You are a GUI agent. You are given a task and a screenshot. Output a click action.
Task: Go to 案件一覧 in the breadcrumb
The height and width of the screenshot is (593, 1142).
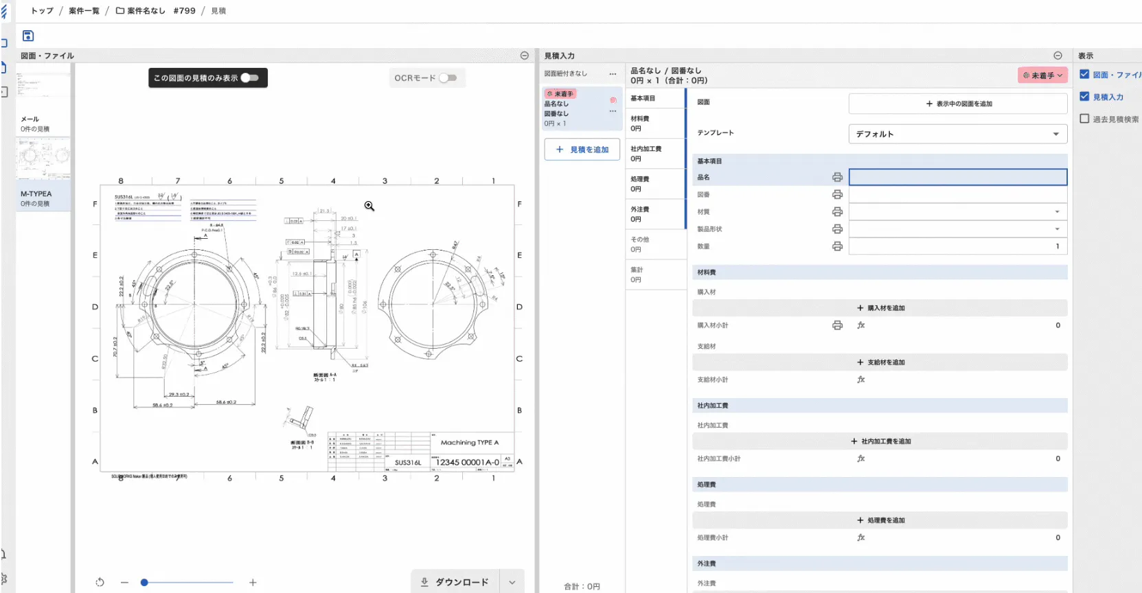[x=84, y=11]
